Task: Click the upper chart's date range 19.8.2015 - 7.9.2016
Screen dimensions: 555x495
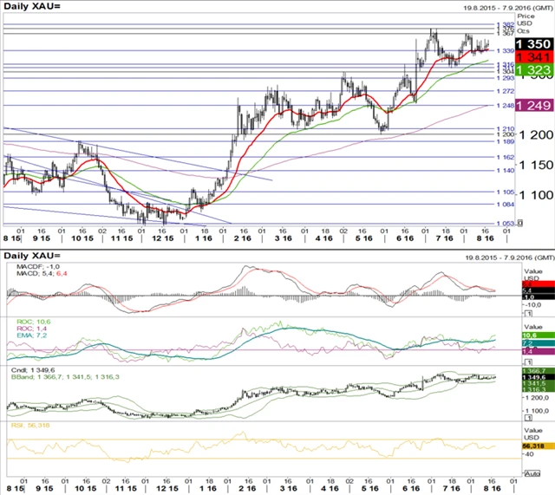Action: pos(501,8)
